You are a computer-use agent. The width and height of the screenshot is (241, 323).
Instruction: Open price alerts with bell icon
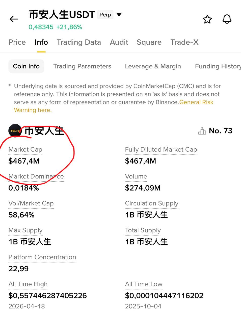coord(227,19)
